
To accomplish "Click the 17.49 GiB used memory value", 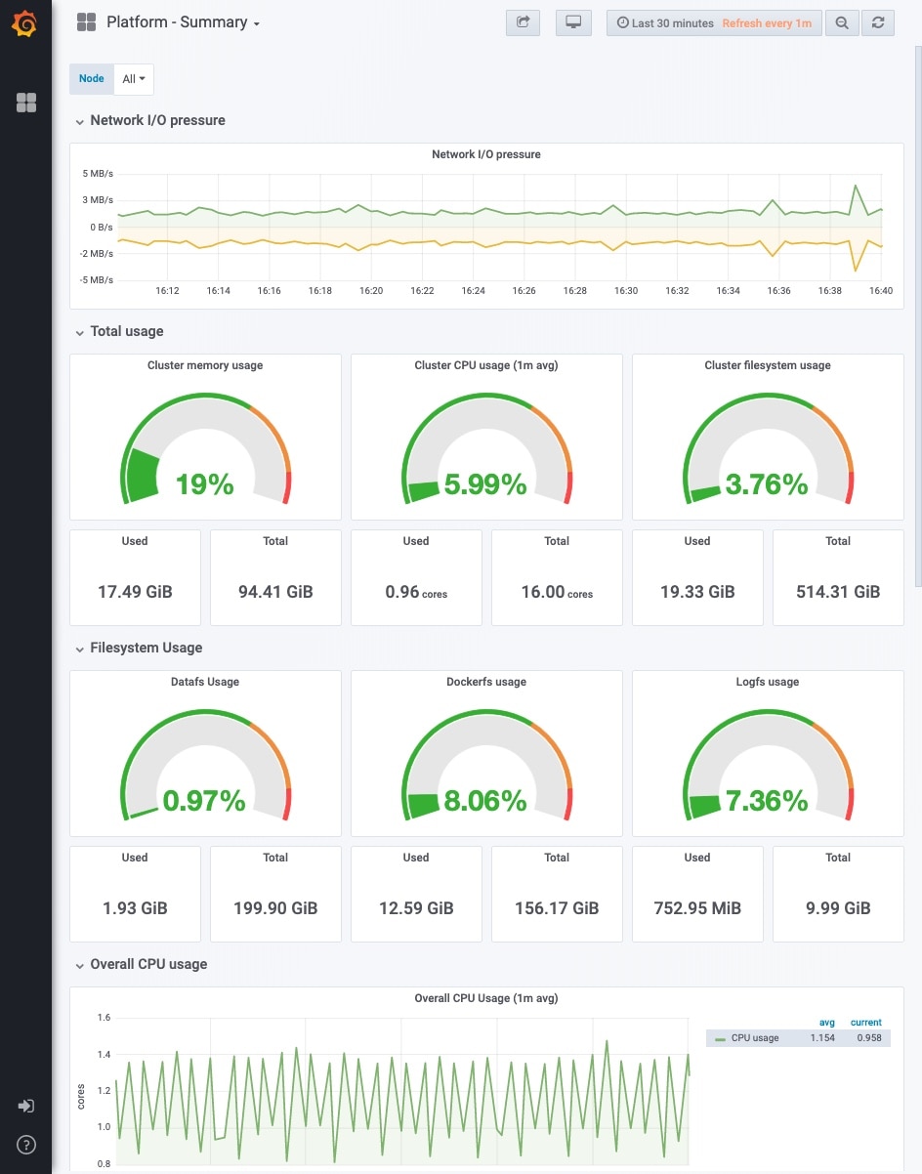I will click(x=135, y=592).
